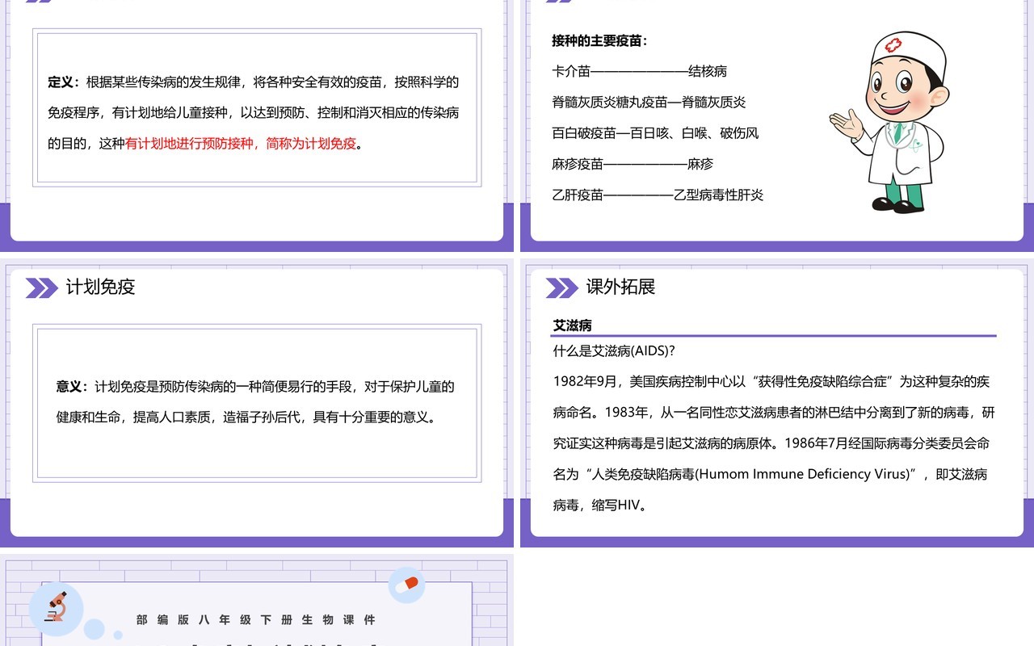Click the pill capsule icon on bottom slide
This screenshot has height=646, width=1034.
[x=407, y=584]
